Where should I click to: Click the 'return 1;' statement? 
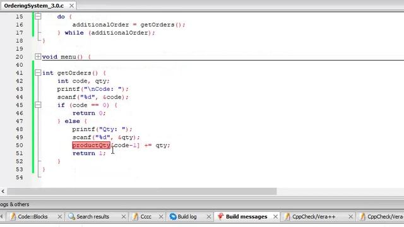point(89,153)
